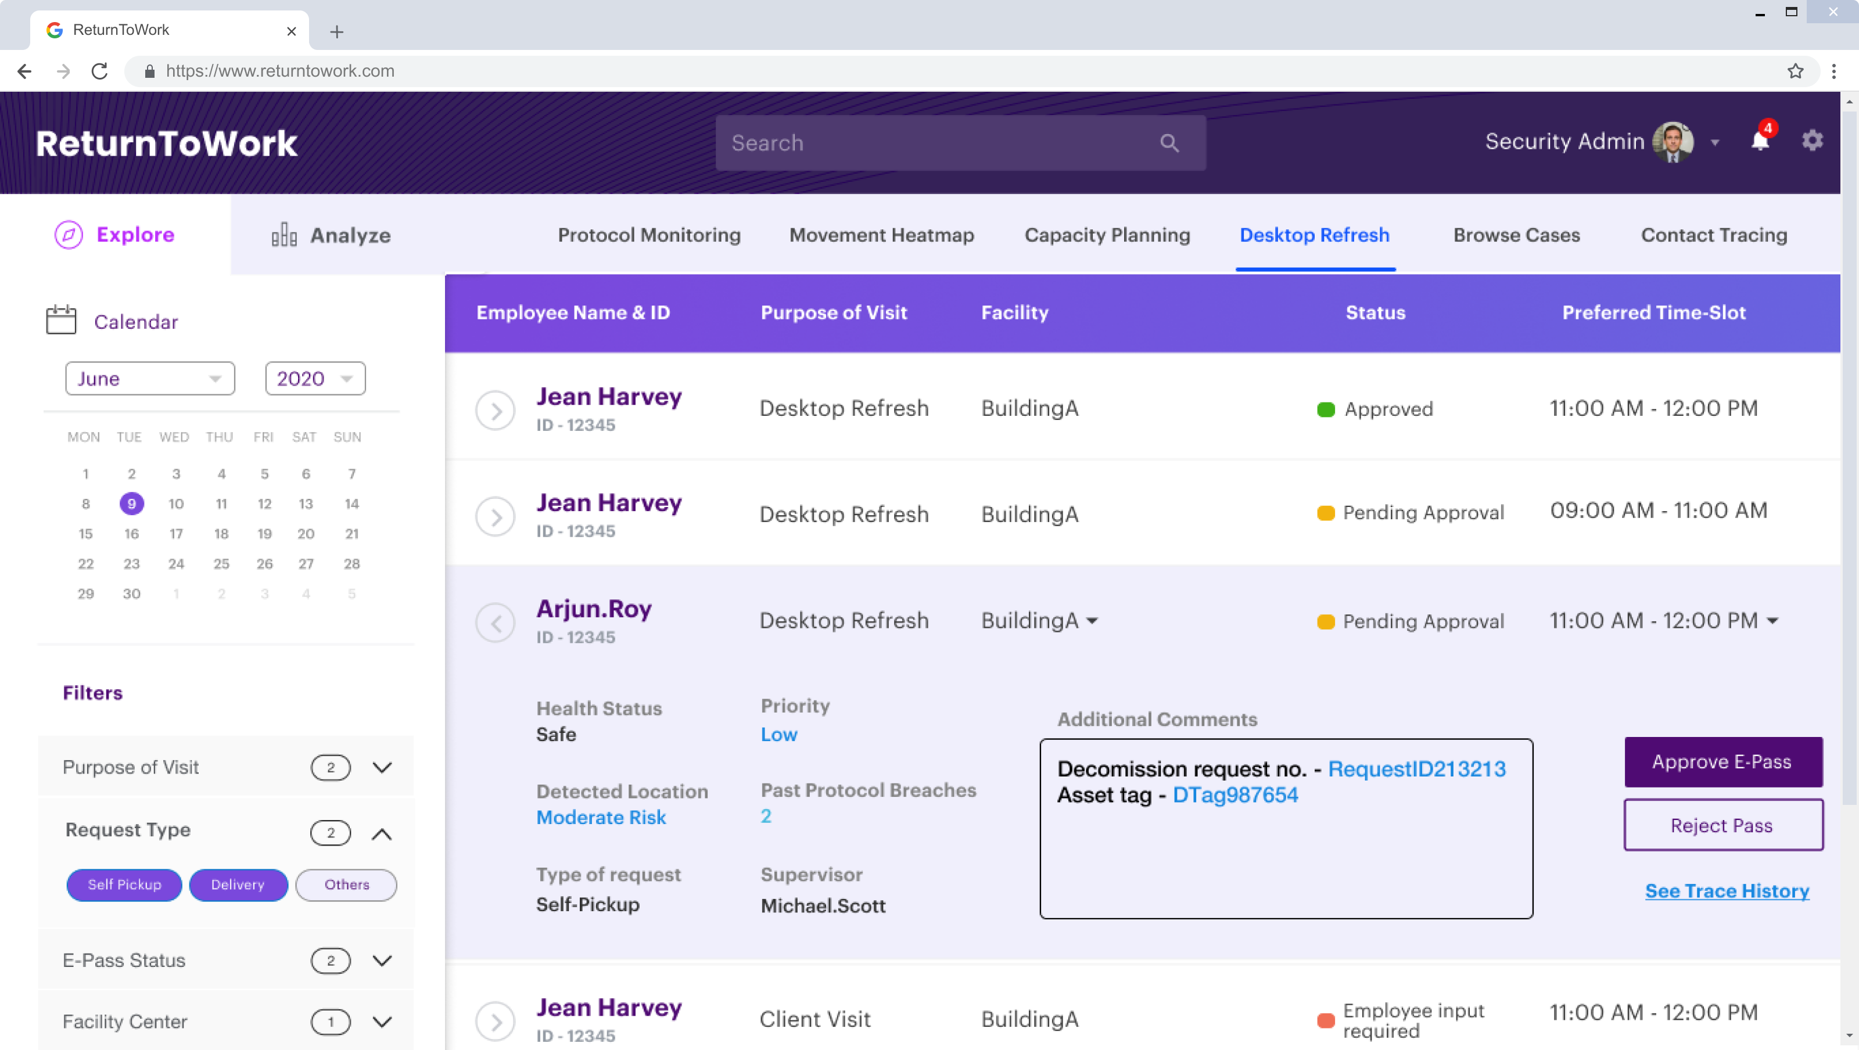
Task: Reload the page in browser
Action: pos(99,71)
